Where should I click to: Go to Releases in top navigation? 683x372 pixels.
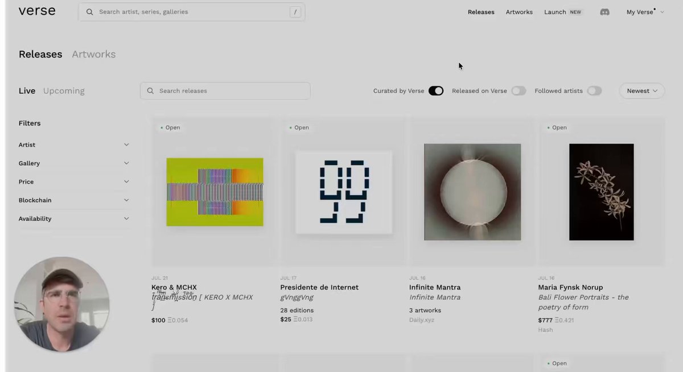pyautogui.click(x=481, y=12)
